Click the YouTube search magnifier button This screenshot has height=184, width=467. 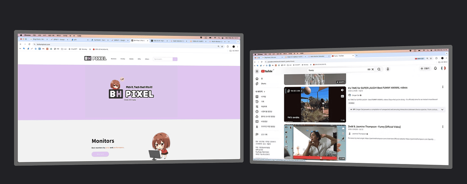pos(379,69)
